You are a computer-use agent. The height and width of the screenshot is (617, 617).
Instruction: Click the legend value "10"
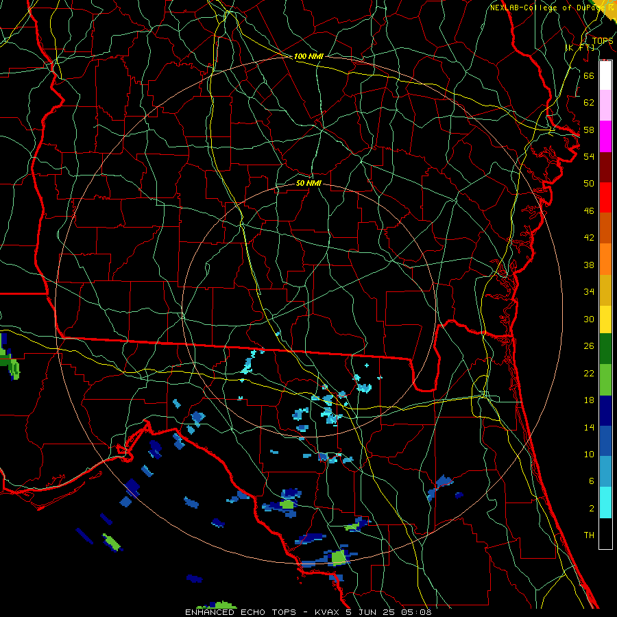pyautogui.click(x=589, y=454)
